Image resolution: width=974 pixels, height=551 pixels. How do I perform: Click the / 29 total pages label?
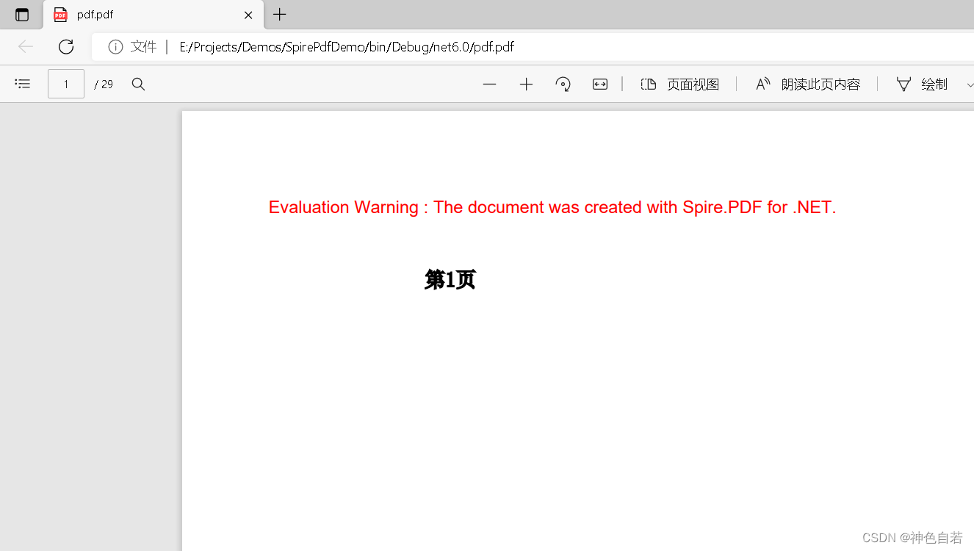tap(104, 84)
